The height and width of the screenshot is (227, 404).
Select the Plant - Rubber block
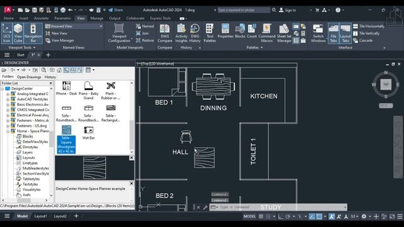[110, 91]
